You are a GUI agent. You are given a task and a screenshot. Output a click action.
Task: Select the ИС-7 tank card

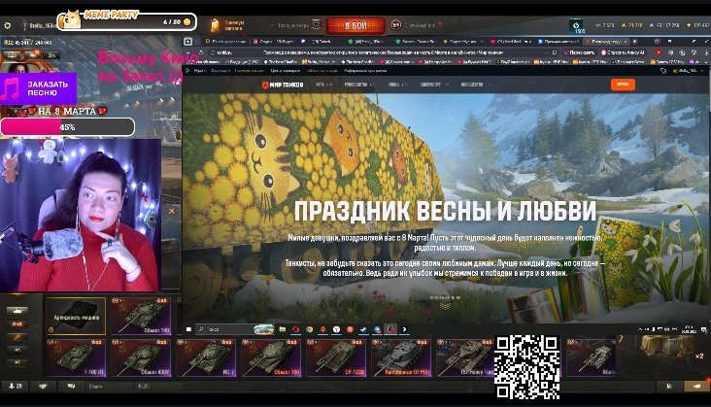tap(206, 357)
